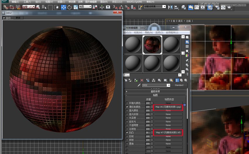The image size is (249, 154).
Task: Open the Curve Editor icon
Action: pyautogui.click(x=197, y=7)
